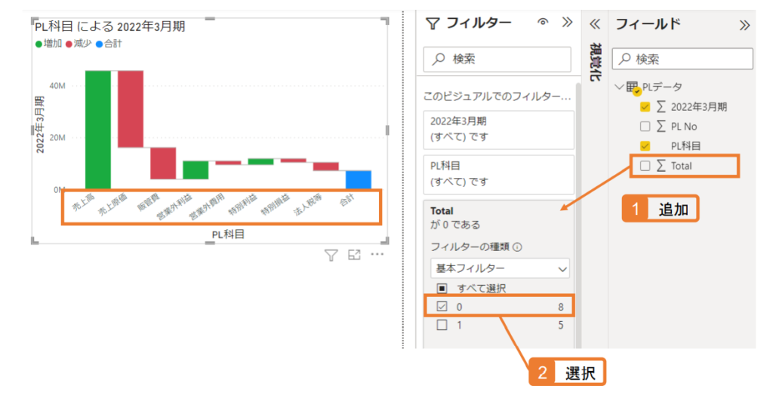The width and height of the screenshot is (773, 401).
Task: Click the Fields pane search box
Action: [682, 59]
